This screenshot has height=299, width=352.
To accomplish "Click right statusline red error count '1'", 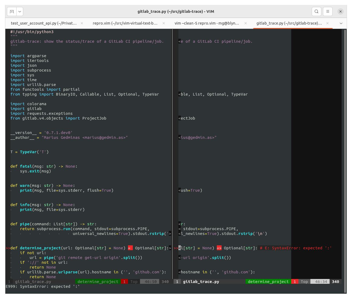I will click(x=295, y=282).
